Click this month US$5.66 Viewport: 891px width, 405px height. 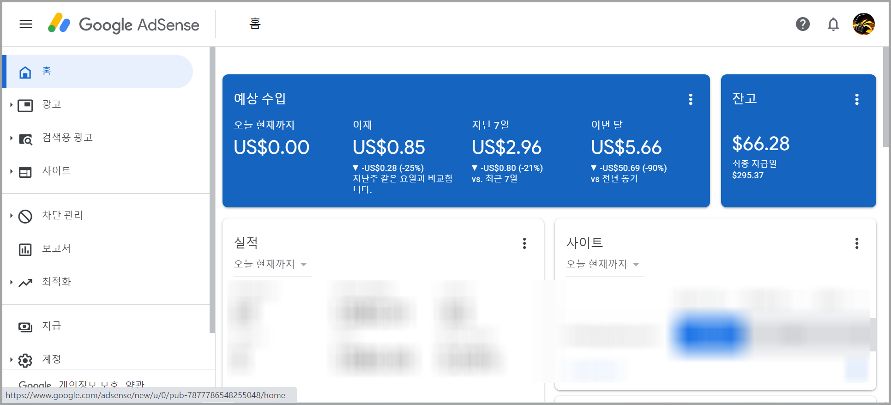[x=626, y=147]
